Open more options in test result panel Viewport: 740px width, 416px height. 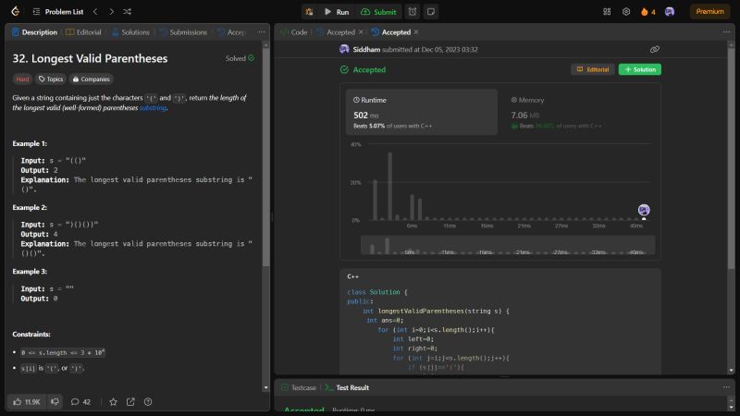pos(726,387)
